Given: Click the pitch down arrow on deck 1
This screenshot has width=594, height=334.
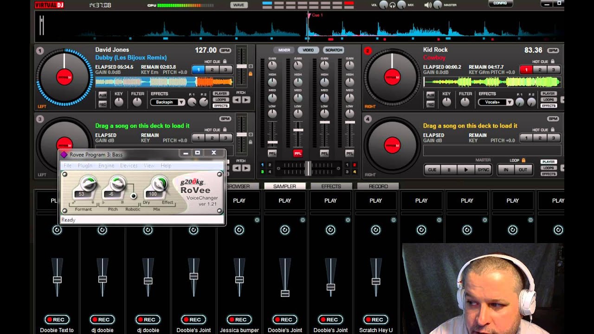Looking at the screenshot, I should click(x=237, y=100).
